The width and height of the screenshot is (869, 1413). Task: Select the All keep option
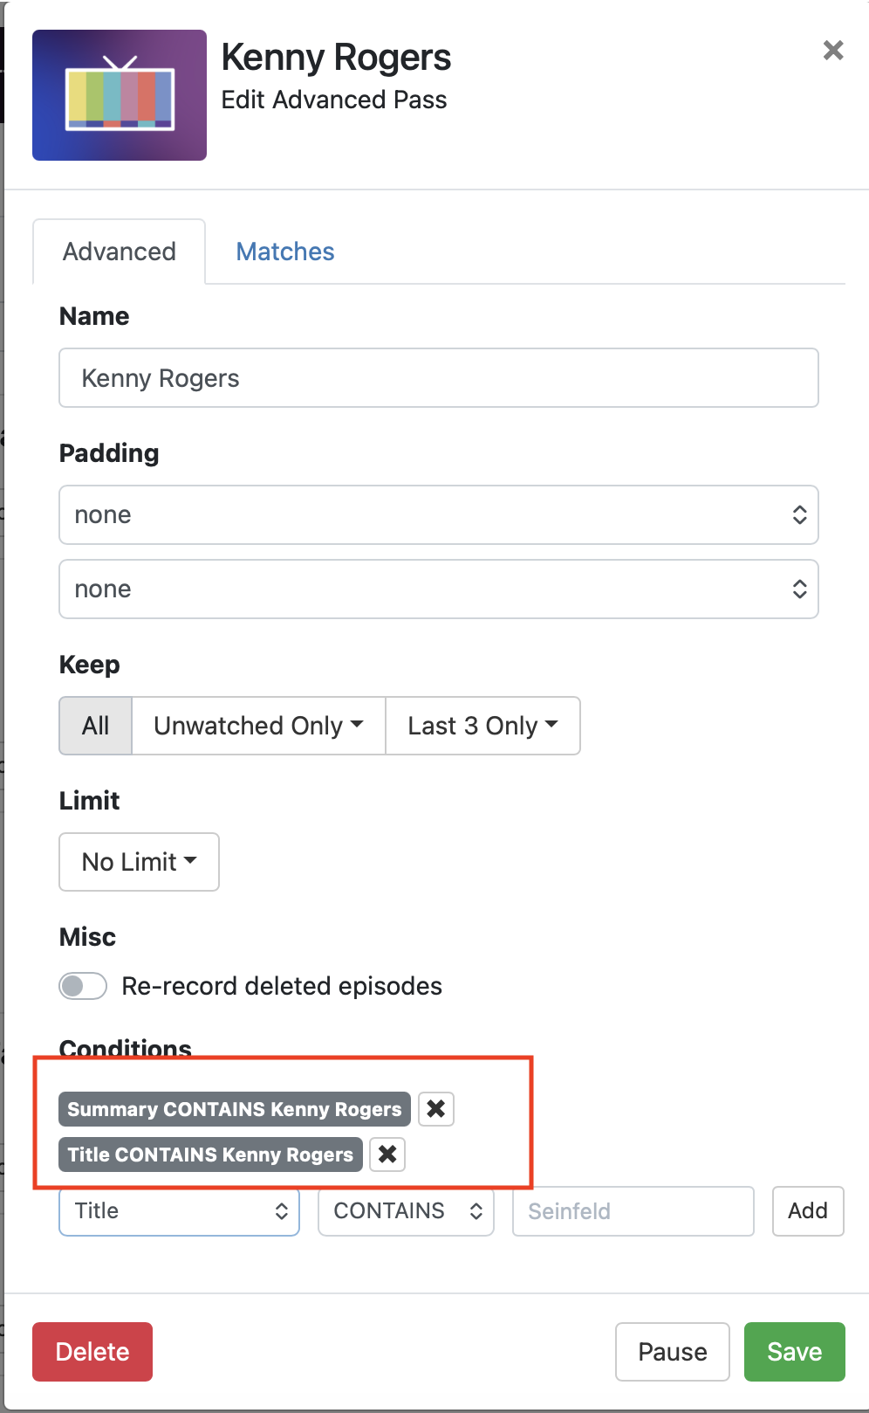pyautogui.click(x=96, y=726)
